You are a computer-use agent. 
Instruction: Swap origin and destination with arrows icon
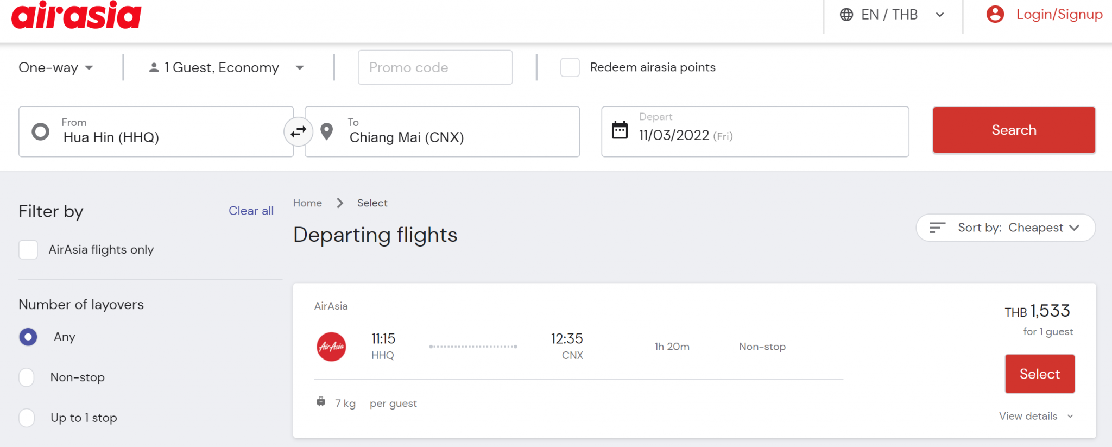tap(299, 131)
